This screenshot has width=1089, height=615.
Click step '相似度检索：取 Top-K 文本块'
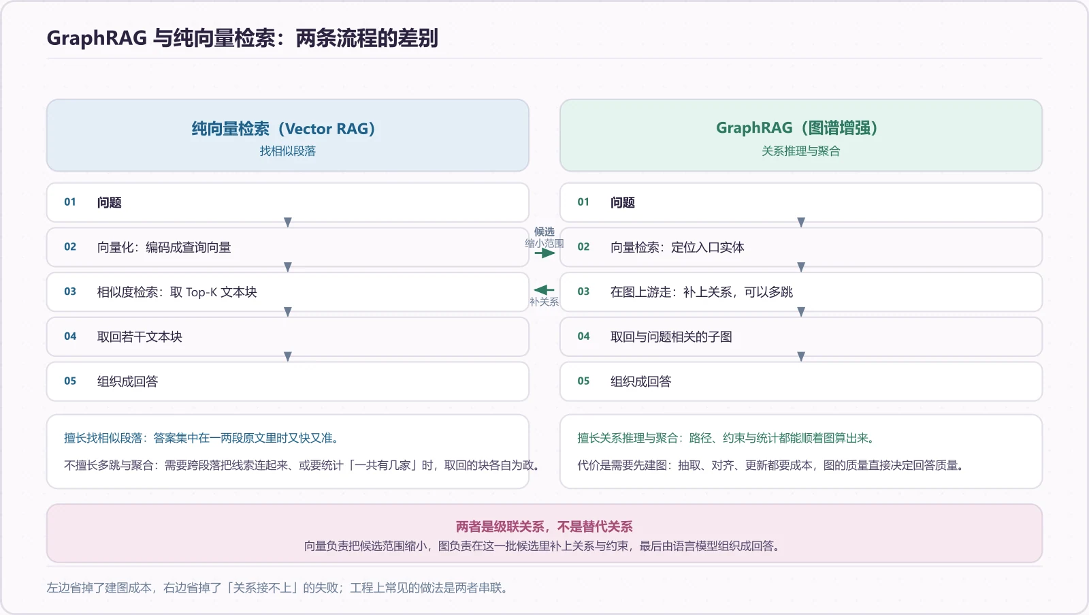288,292
